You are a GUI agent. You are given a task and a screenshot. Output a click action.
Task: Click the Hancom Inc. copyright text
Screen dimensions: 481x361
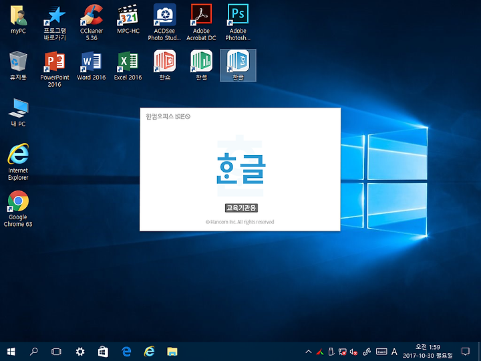coord(240,222)
